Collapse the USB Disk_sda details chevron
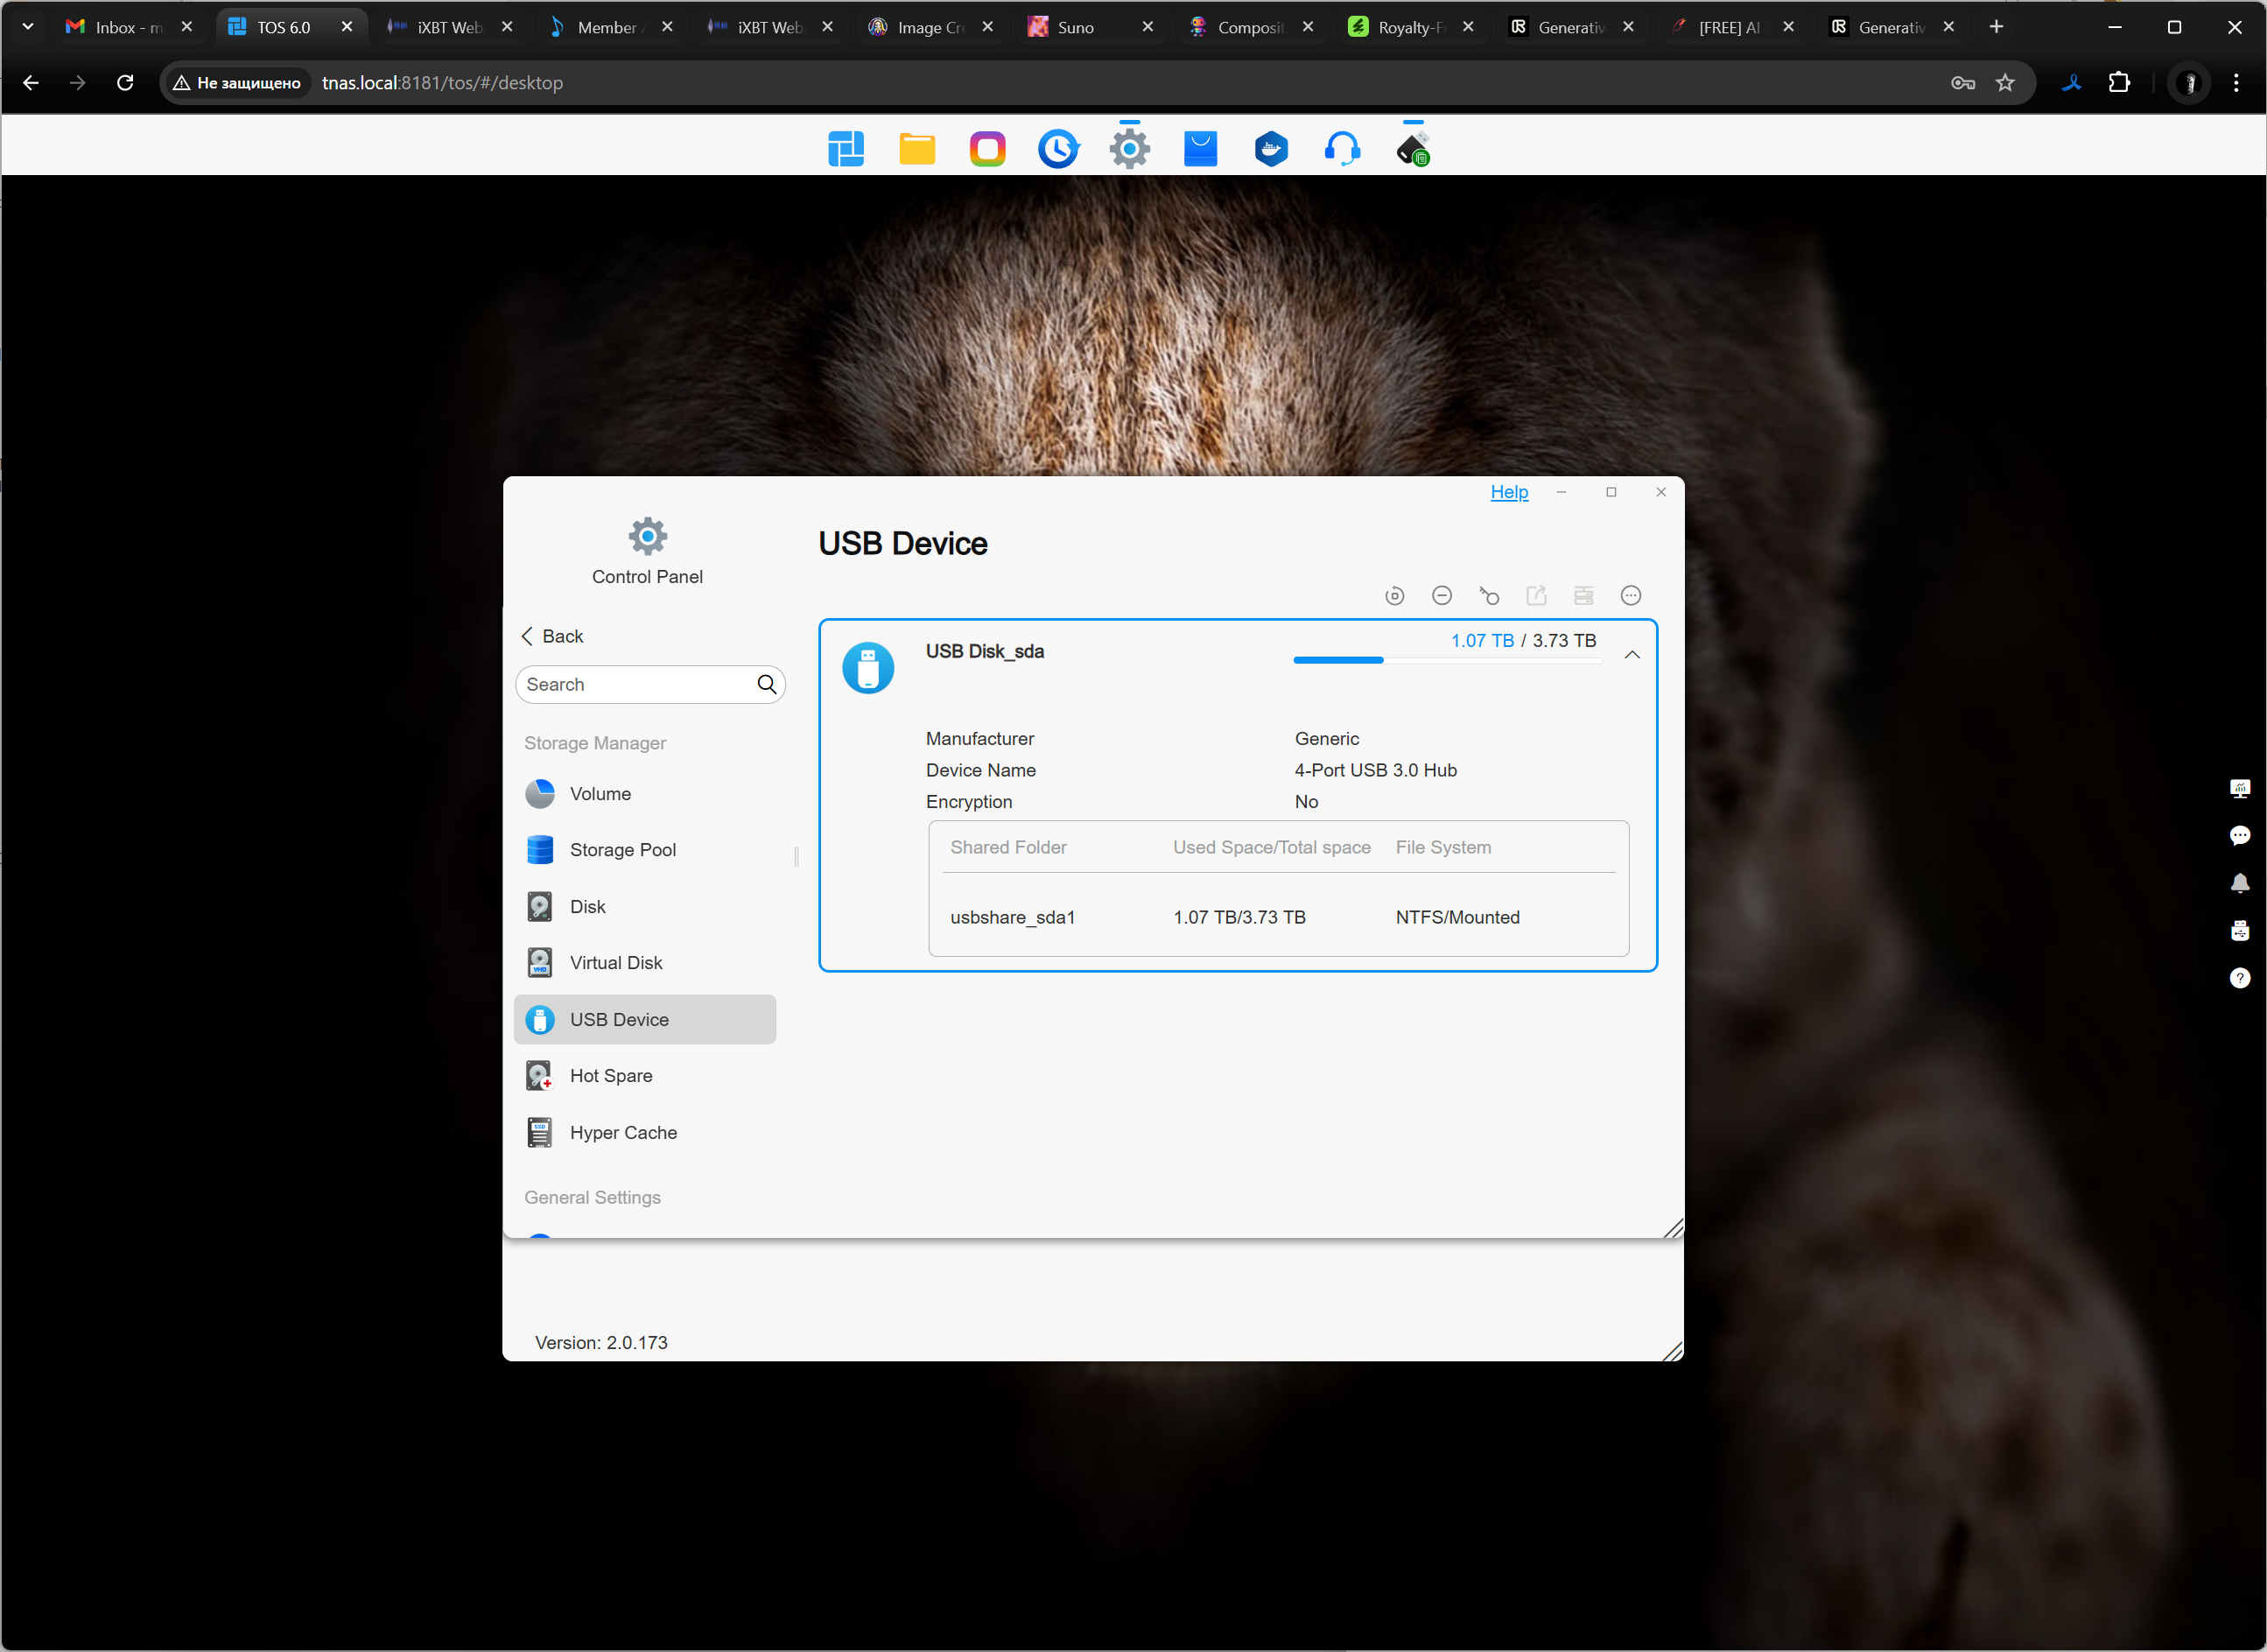This screenshot has height=1652, width=2267. point(1632,655)
